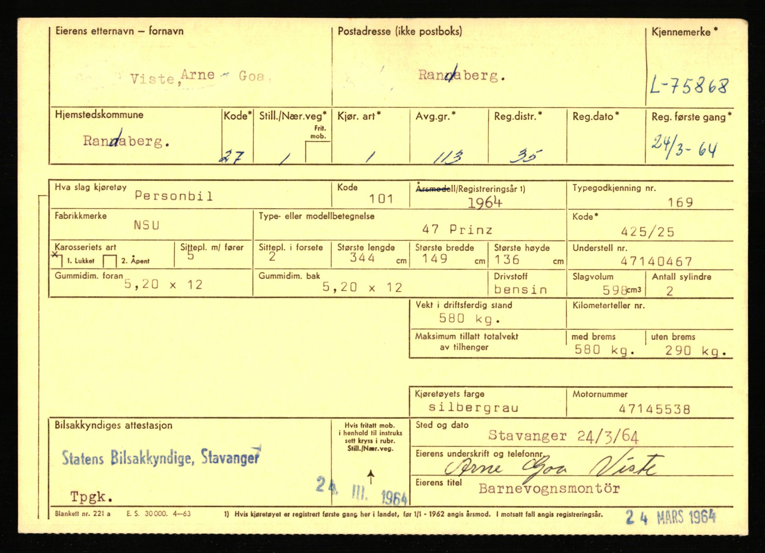
Task: Click the vehicle color 'silbergrau'
Action: pyautogui.click(x=473, y=407)
